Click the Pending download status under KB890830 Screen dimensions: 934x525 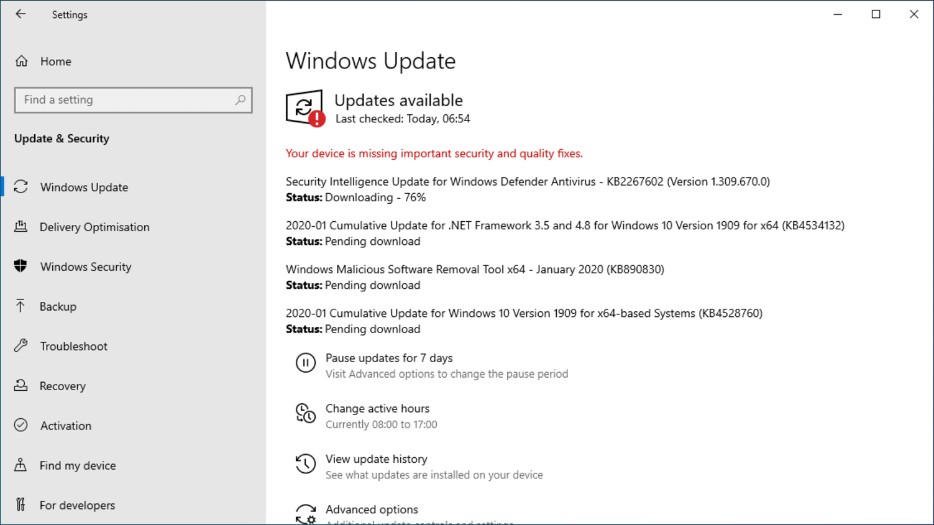372,285
